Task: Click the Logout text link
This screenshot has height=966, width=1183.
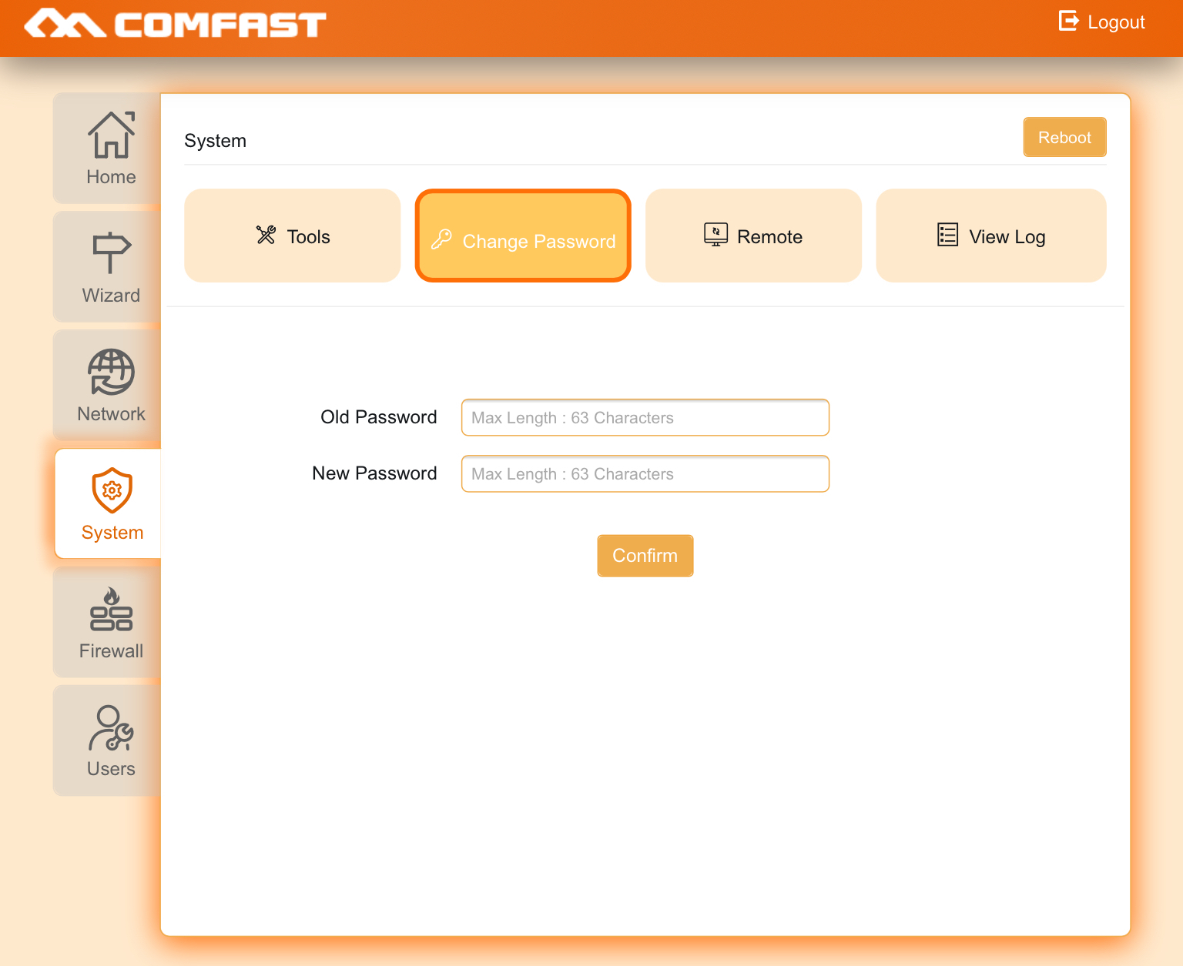Action: pyautogui.click(x=1116, y=22)
